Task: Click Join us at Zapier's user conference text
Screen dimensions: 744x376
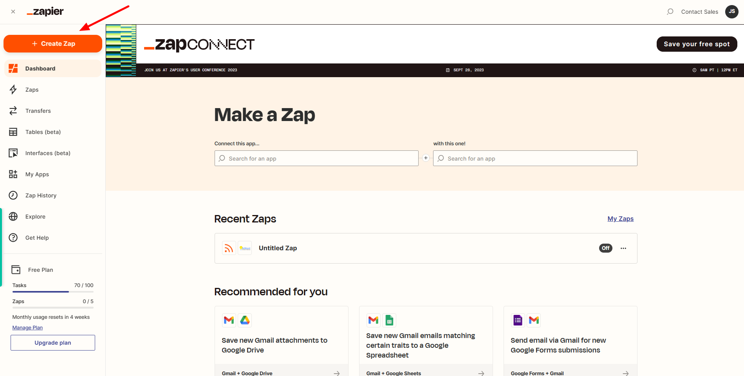Action: pyautogui.click(x=191, y=70)
